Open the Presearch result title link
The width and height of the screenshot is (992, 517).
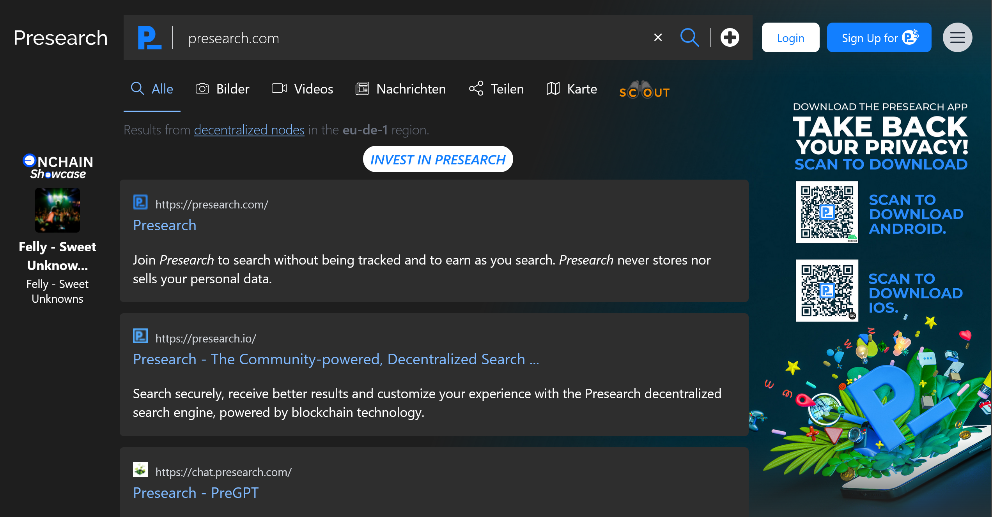coord(165,225)
